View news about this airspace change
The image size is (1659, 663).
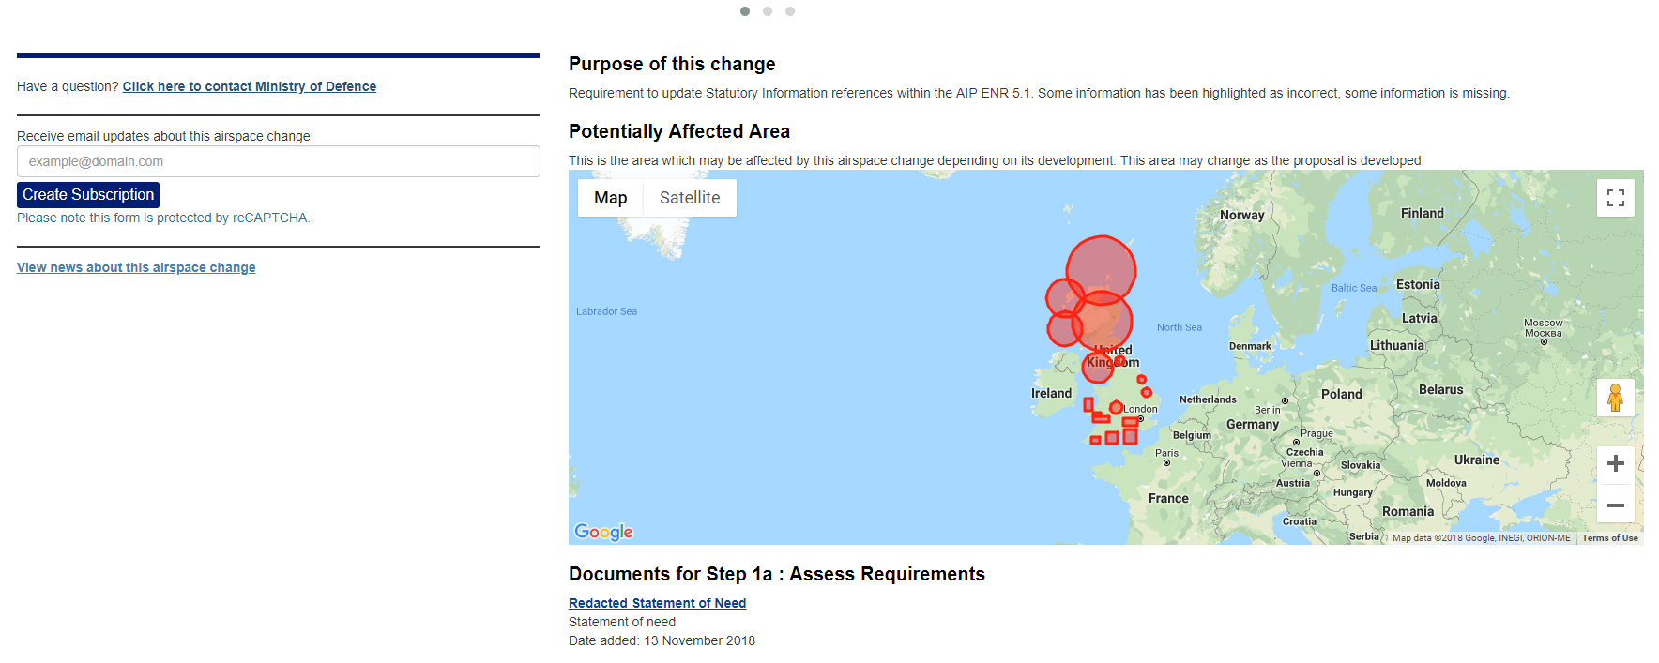136,267
